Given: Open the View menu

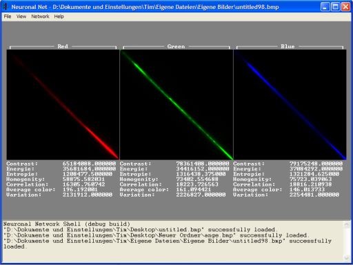Looking at the screenshot, I should pyautogui.click(x=21, y=17).
